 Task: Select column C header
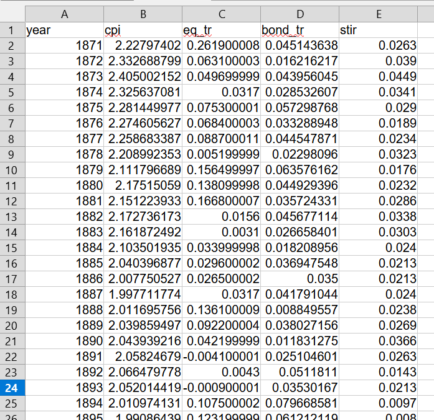click(222, 14)
